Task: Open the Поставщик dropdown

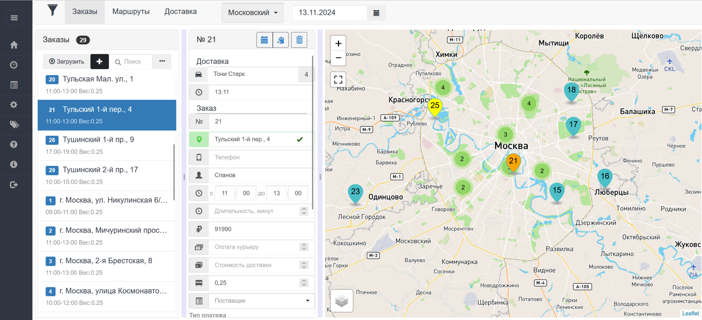Action: click(x=261, y=301)
